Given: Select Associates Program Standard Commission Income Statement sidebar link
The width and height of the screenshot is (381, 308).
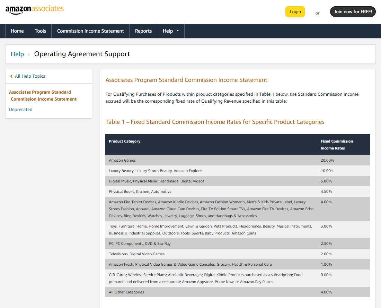Looking at the screenshot, I should click(x=43, y=96).
